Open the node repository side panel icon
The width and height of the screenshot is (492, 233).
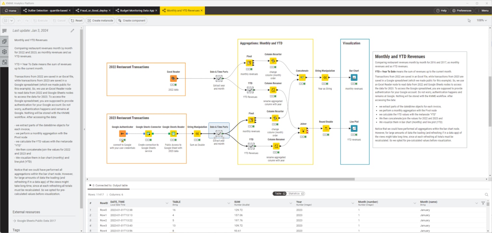(x=4, y=41)
